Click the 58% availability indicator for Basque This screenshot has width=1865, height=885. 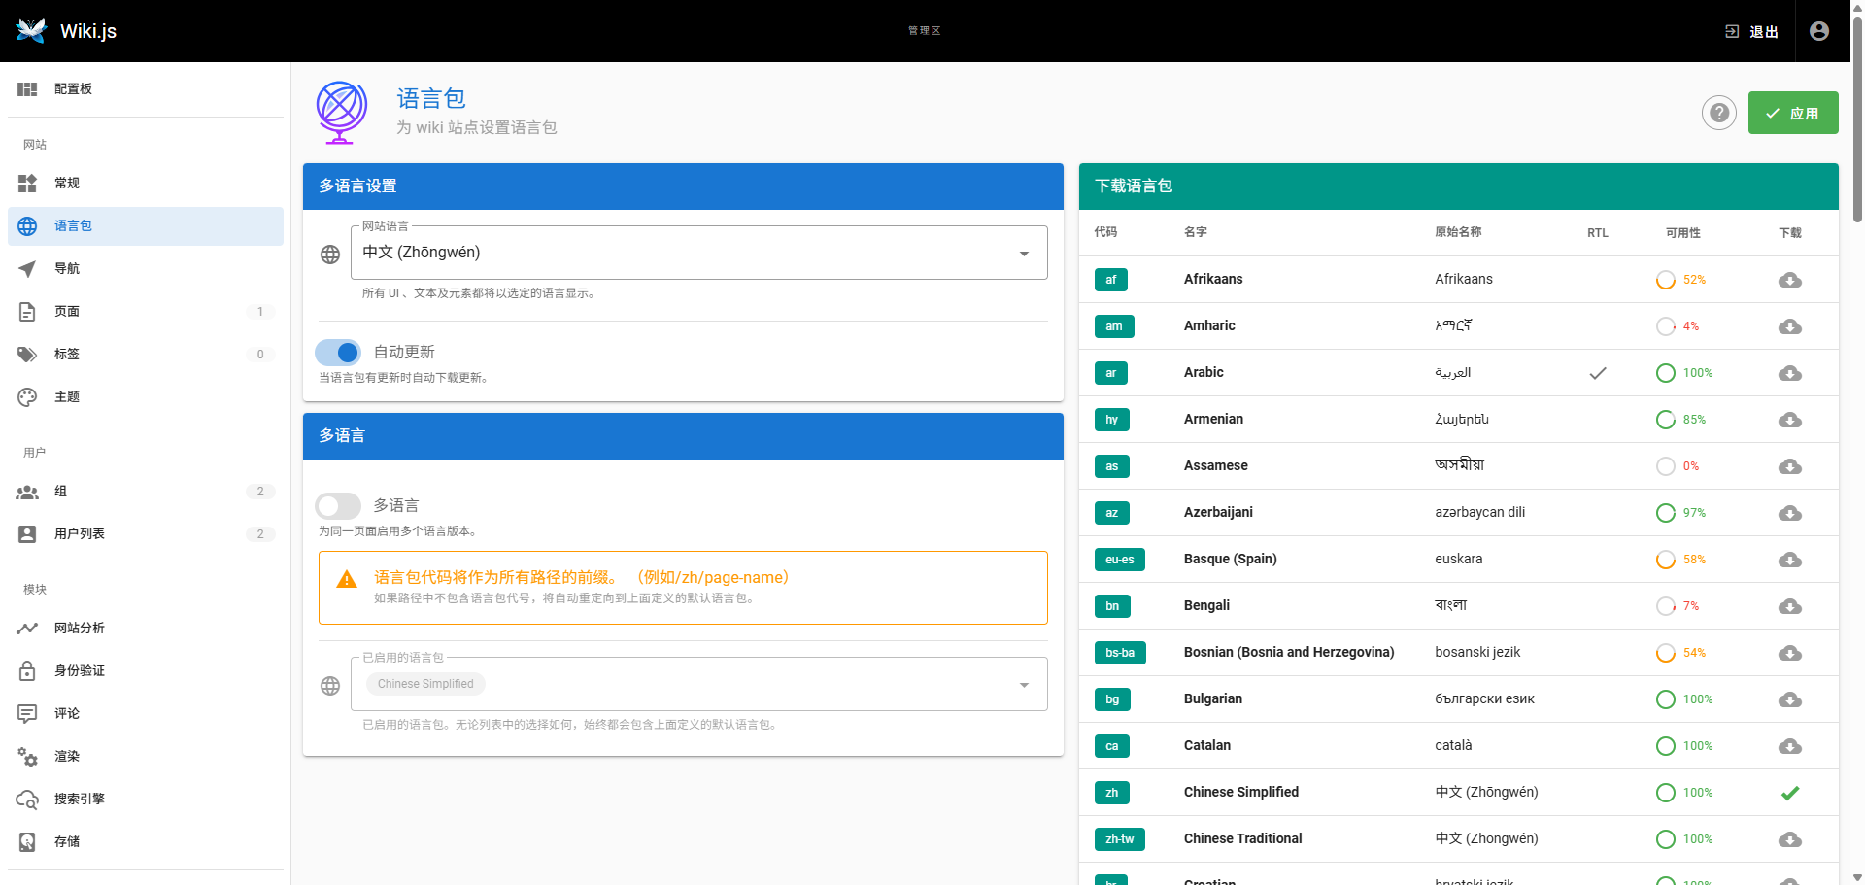(x=1681, y=560)
